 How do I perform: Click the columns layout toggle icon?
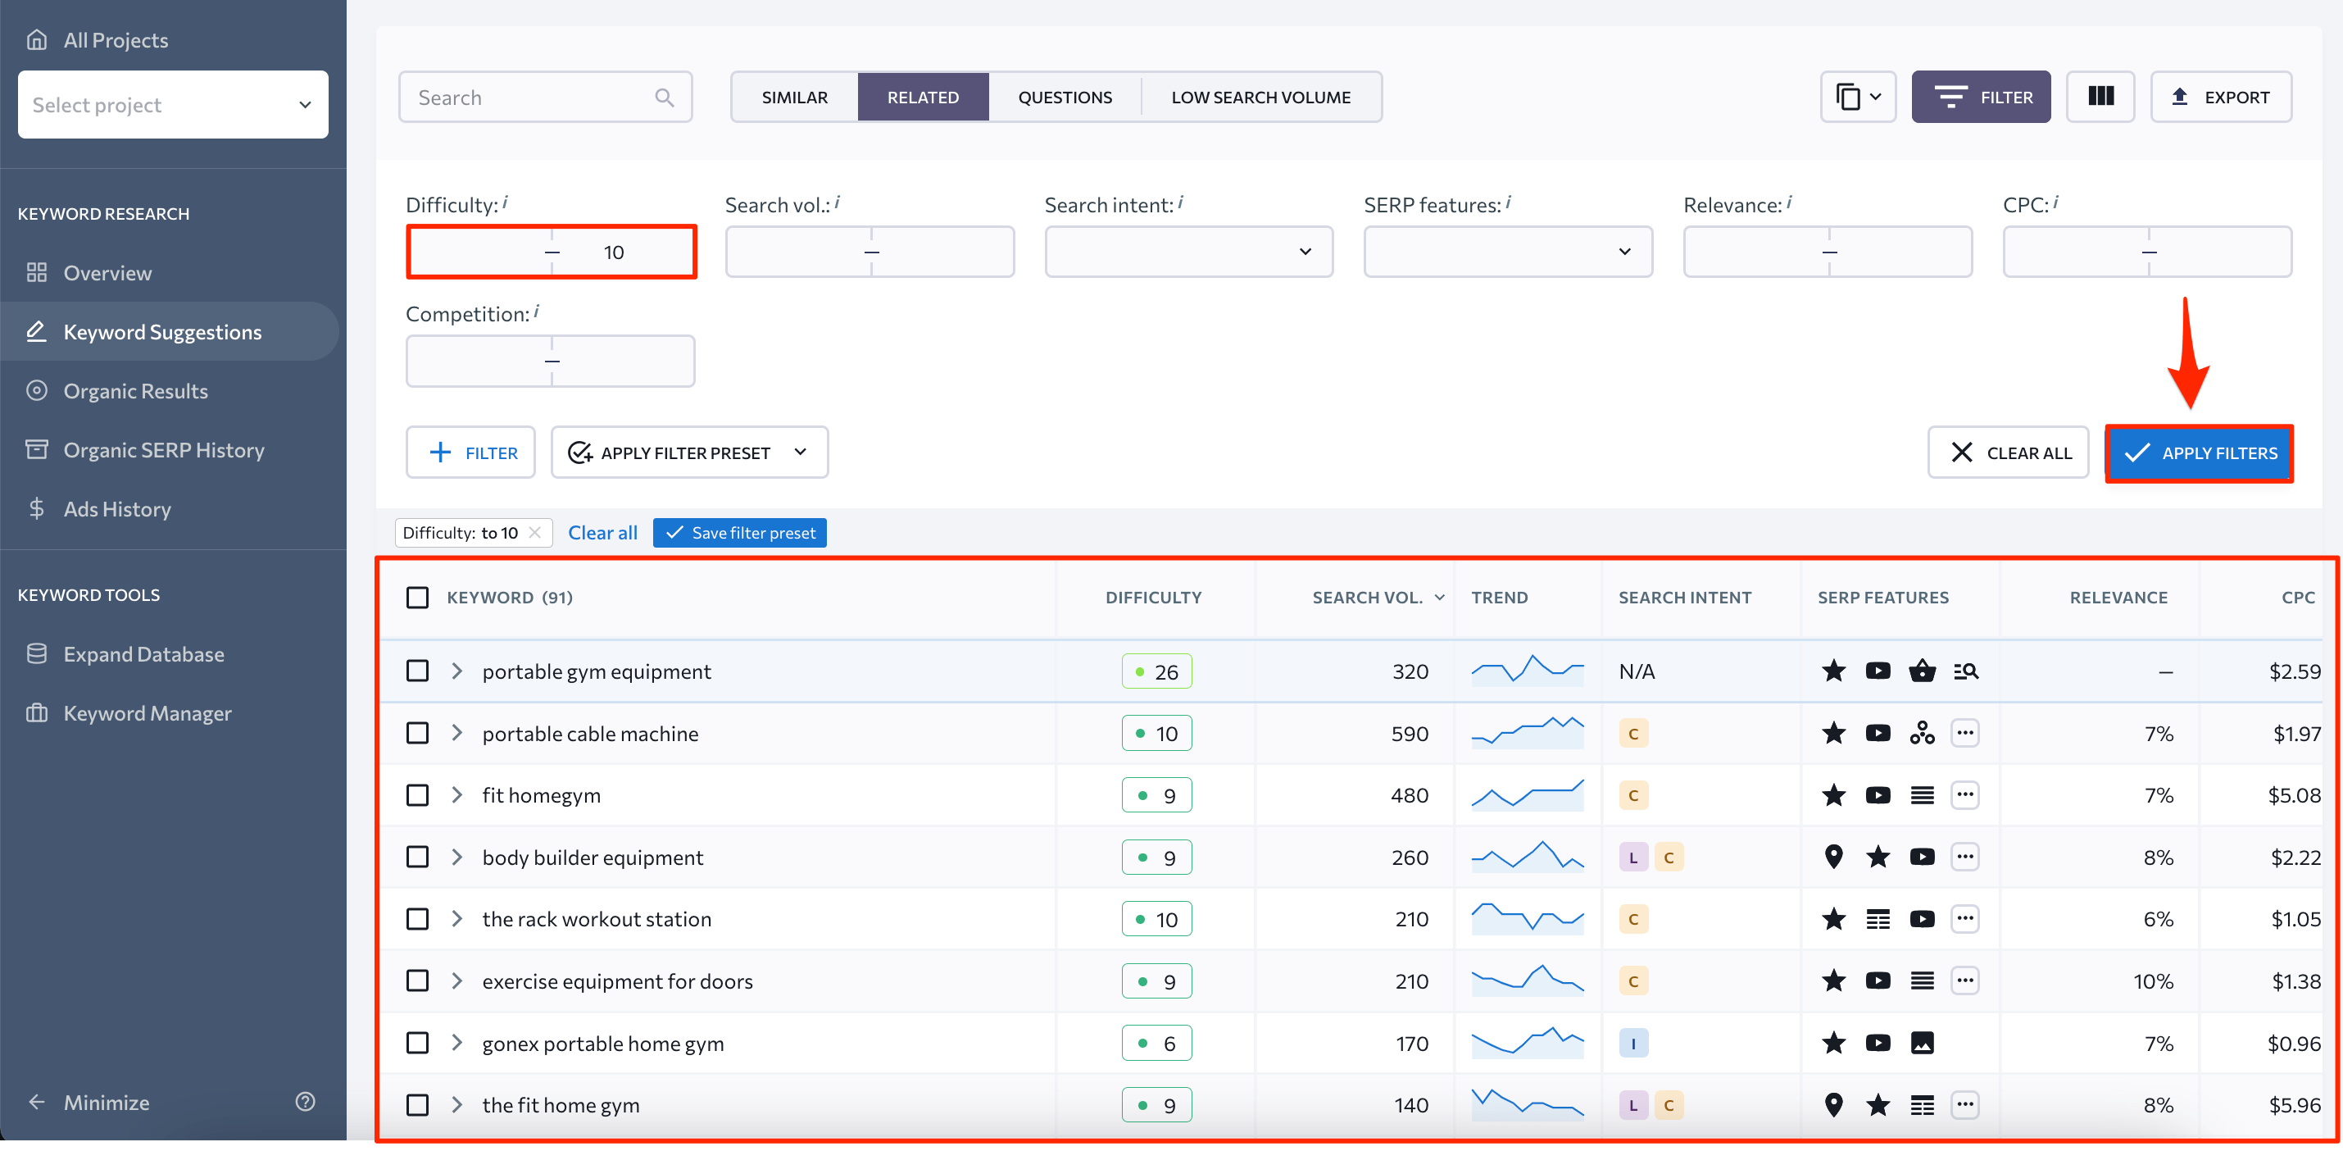2101,98
